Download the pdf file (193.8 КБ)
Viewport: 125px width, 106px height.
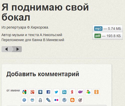tap(107, 36)
